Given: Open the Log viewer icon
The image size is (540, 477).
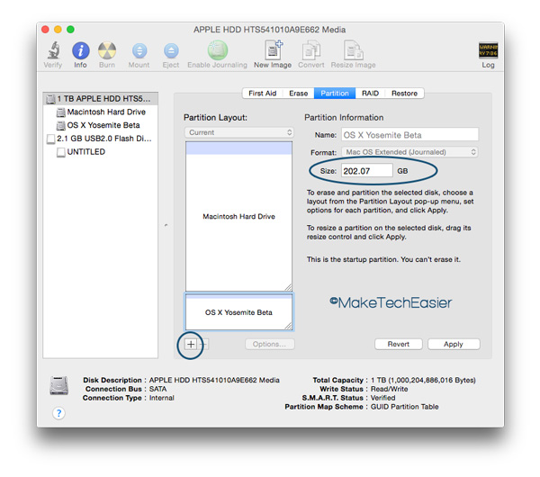Looking at the screenshot, I should point(488,50).
